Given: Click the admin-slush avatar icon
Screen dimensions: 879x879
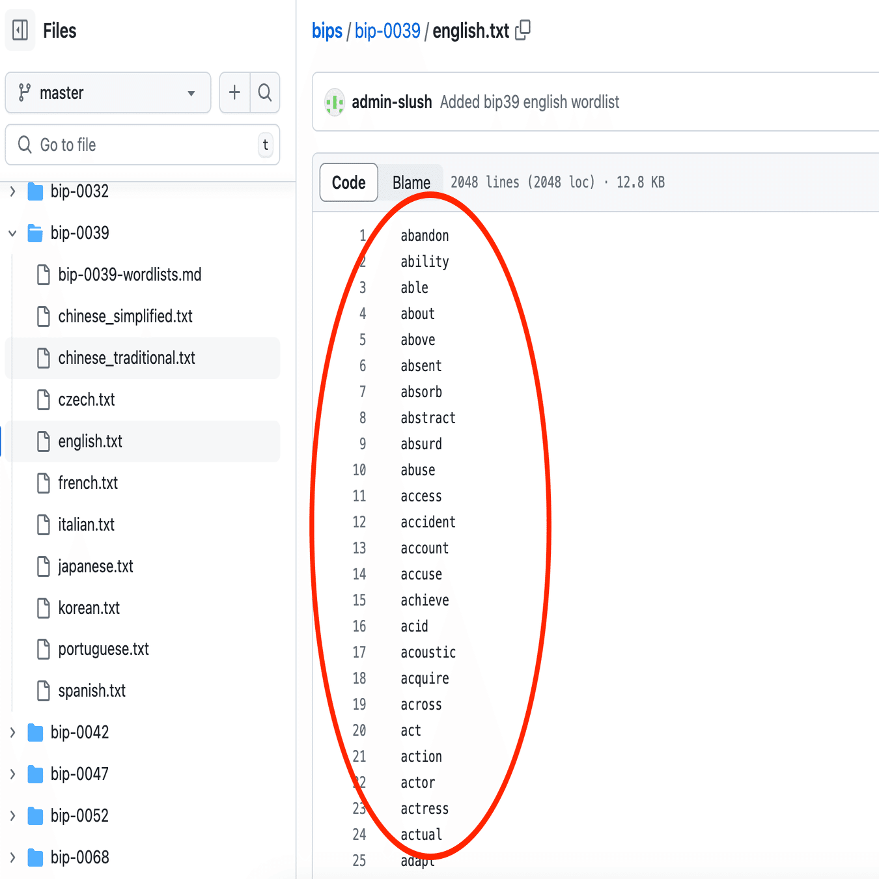Looking at the screenshot, I should coord(335,102).
